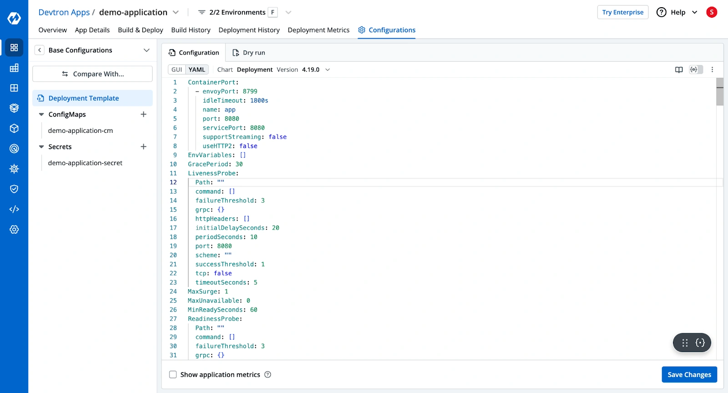
Task: Click the 'GracePeriod: 30' line
Action: click(215, 164)
